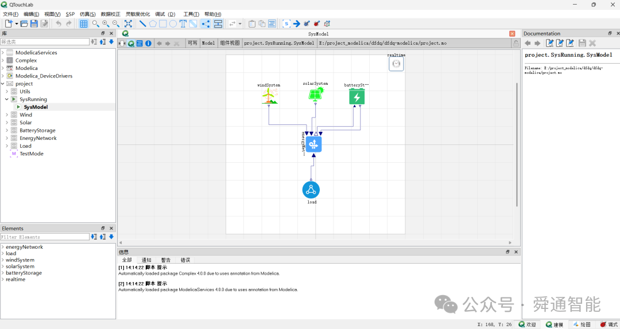
Task: Expand the ModelicaServices library
Action: click(3, 53)
